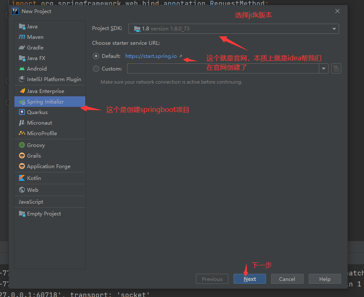The image size is (364, 297).
Task: Choose JavaScript in the project type list
Action: (x=50, y=202)
